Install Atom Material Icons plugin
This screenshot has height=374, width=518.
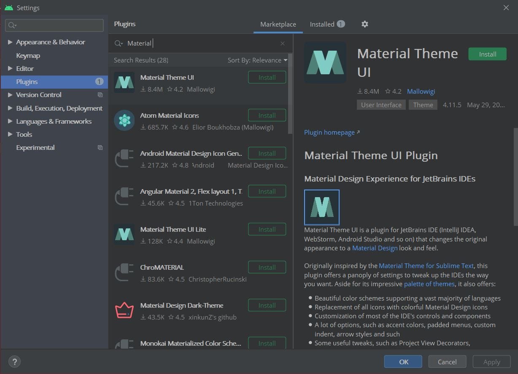click(x=267, y=115)
